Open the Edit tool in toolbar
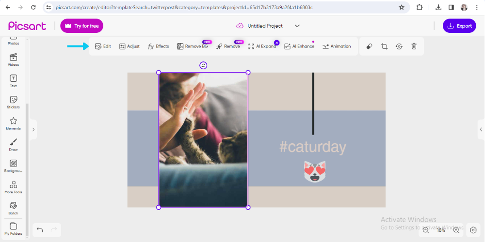 pos(103,46)
